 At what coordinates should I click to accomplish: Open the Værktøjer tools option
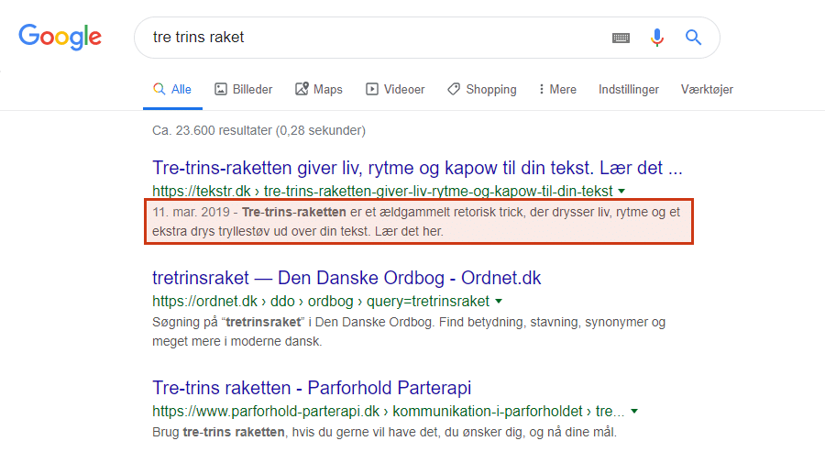pyautogui.click(x=707, y=90)
